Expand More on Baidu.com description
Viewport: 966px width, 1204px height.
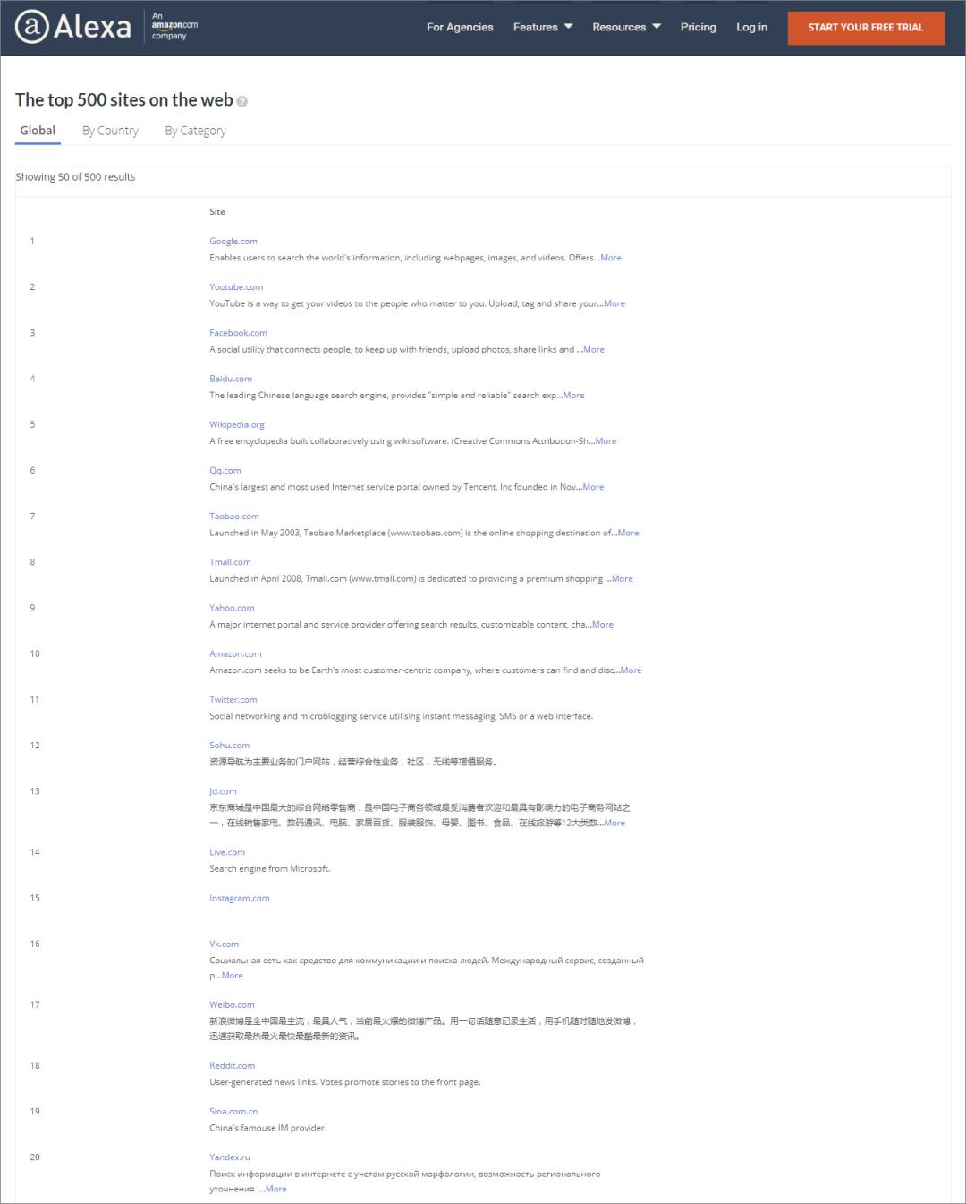[573, 395]
